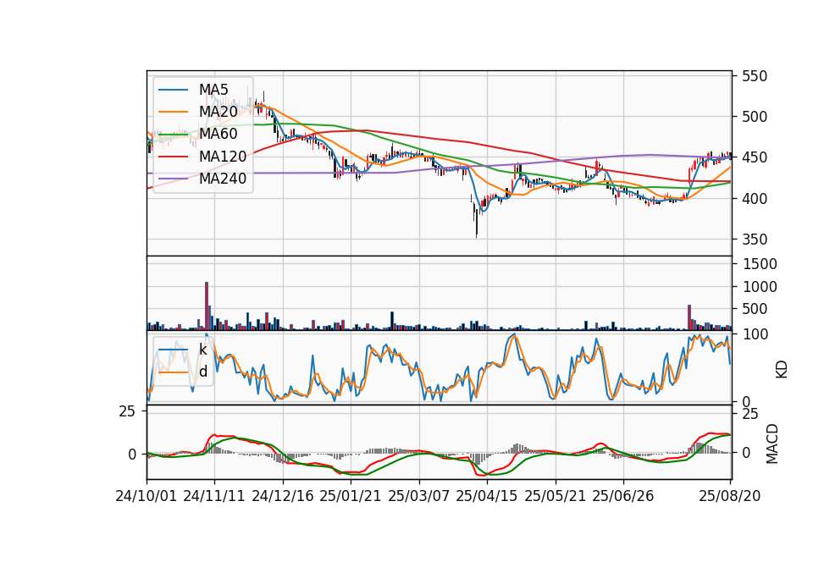Click the 1500 volume axis label
813x584 pixels.
click(760, 264)
